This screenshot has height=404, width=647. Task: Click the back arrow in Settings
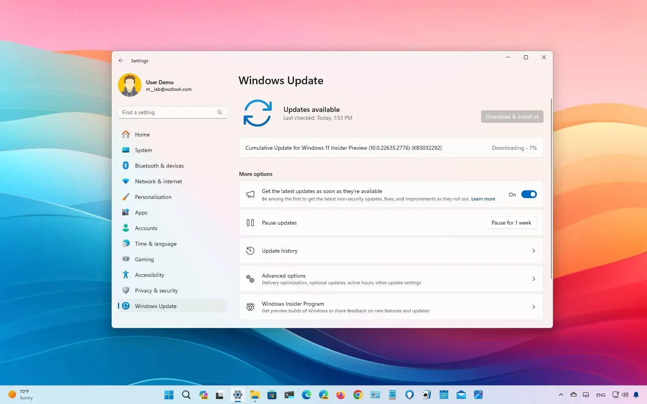[x=121, y=60]
